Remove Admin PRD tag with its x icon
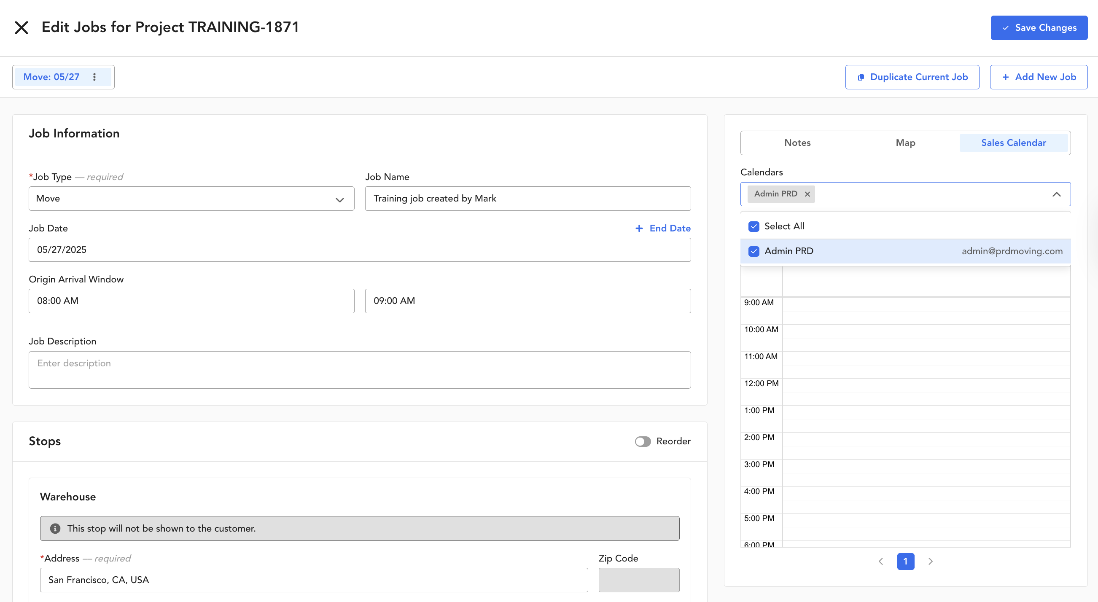This screenshot has width=1098, height=602. click(807, 194)
